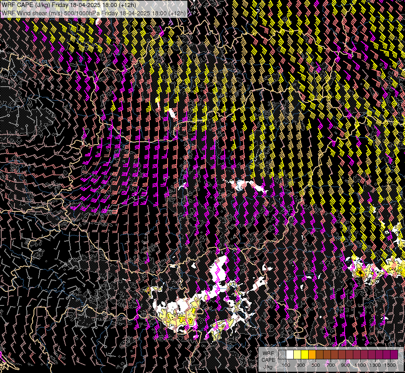Click the "100" legend value
405x373 pixels.
click(286, 365)
